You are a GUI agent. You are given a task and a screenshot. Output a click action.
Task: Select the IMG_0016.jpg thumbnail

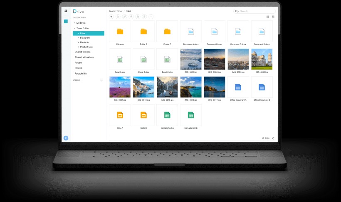point(191,87)
